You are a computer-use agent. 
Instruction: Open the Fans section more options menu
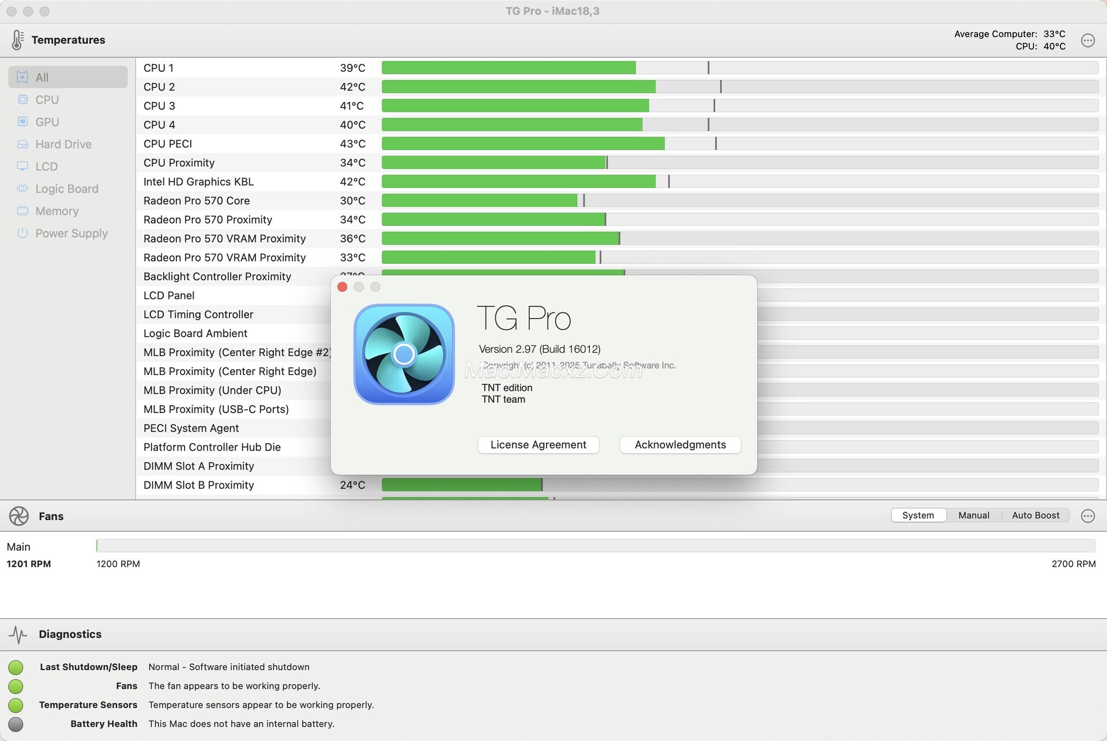(x=1088, y=516)
